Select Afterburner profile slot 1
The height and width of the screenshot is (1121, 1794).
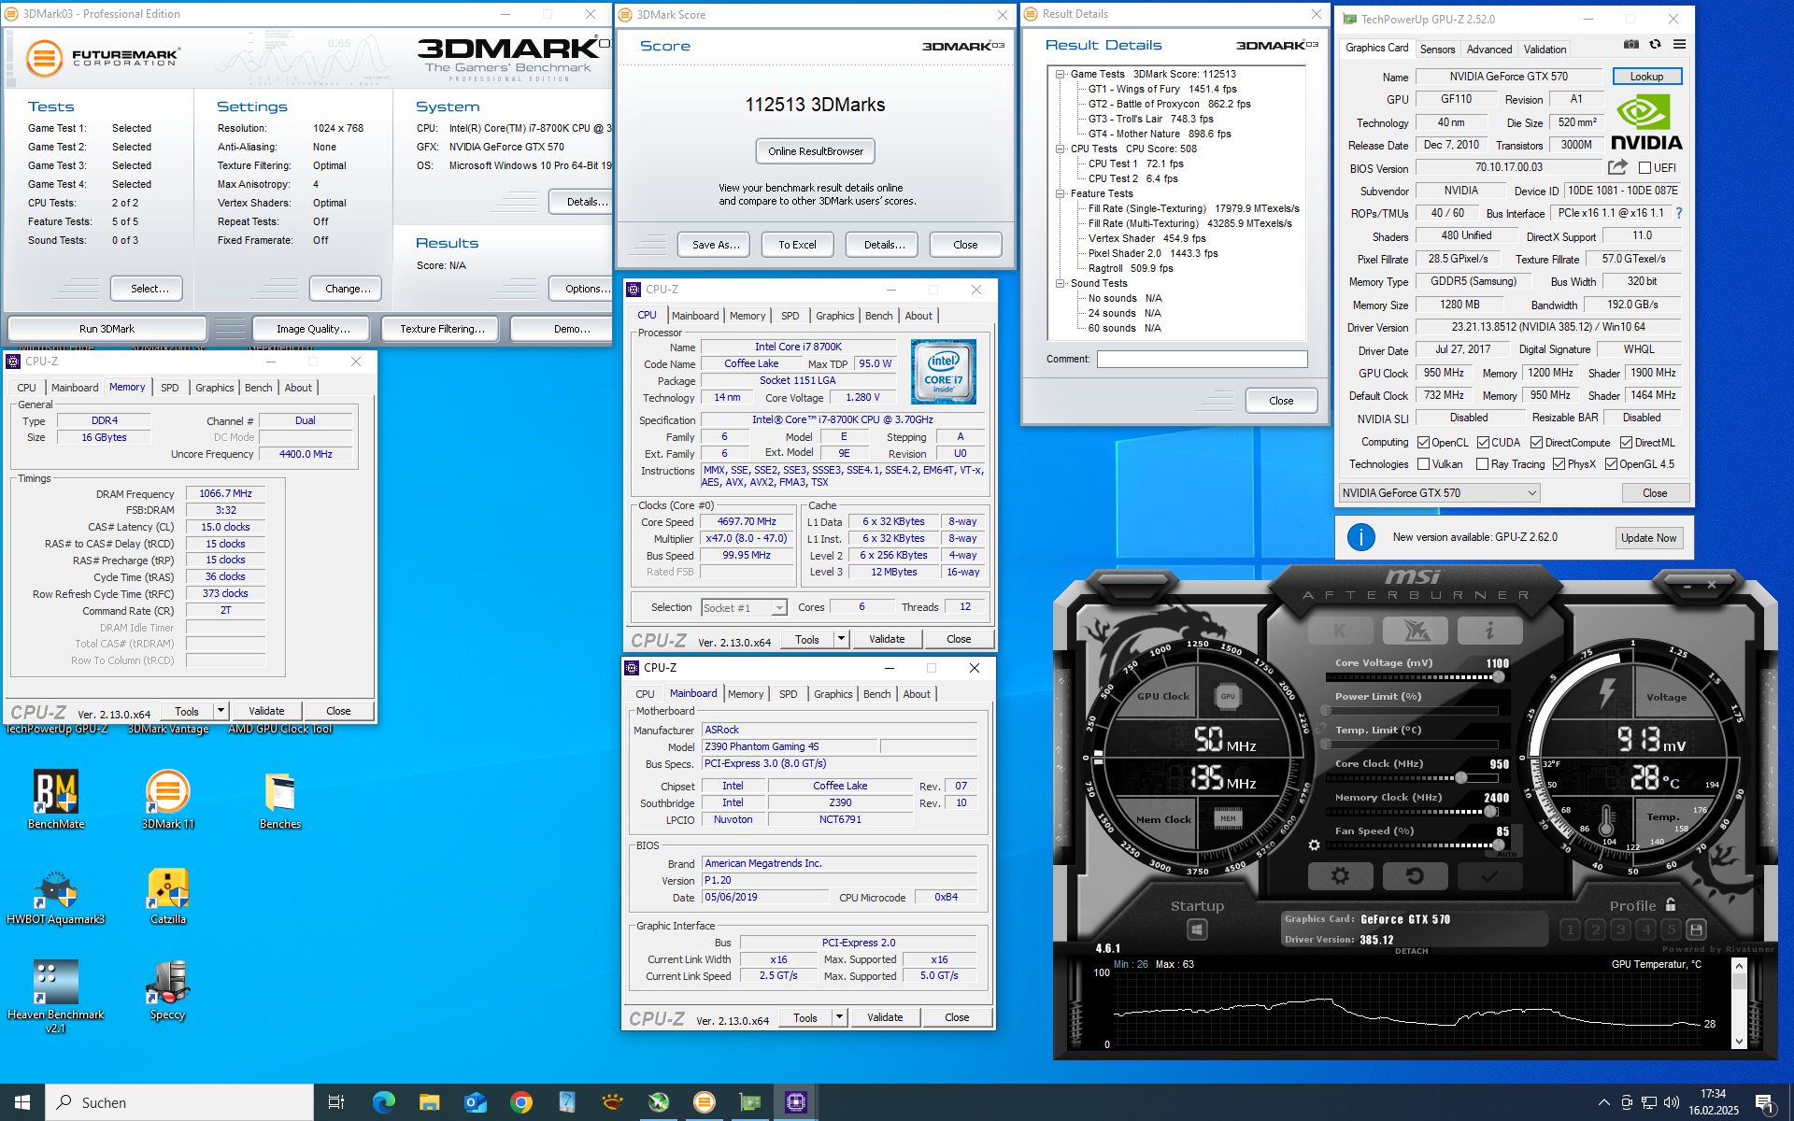pos(1571,929)
